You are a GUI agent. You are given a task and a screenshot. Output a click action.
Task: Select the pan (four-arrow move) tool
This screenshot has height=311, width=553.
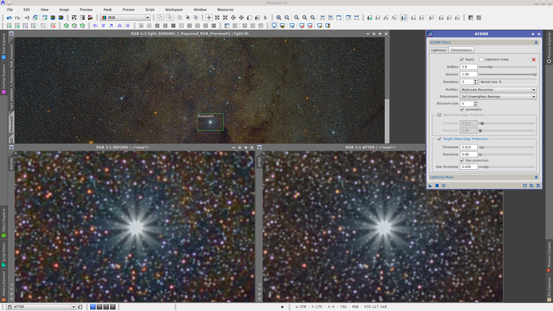point(241,18)
